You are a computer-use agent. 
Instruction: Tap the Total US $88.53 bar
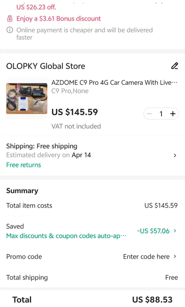click(92, 299)
